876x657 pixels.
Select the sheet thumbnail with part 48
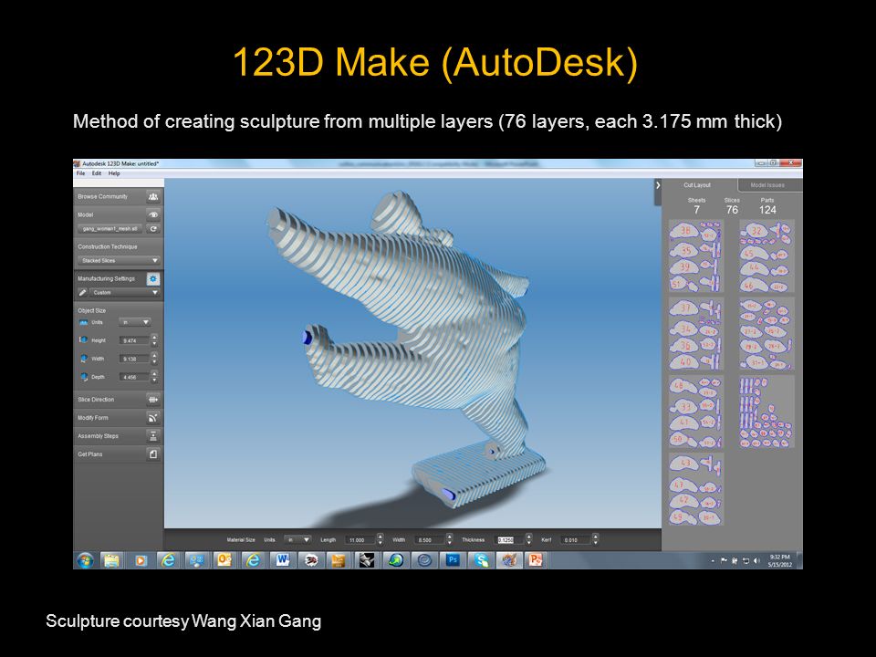(696, 412)
